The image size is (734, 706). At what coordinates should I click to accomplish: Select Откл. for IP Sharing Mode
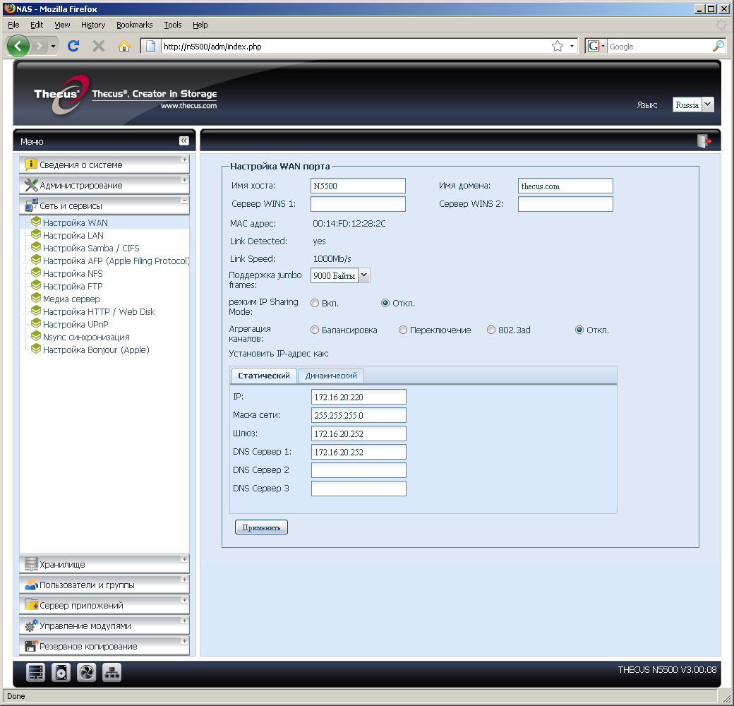pos(385,304)
